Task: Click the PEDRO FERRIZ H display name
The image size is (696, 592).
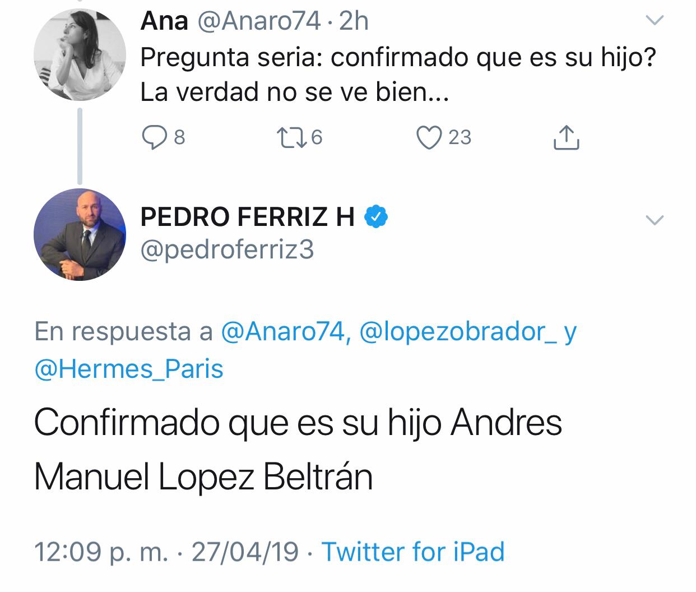Action: point(248,217)
